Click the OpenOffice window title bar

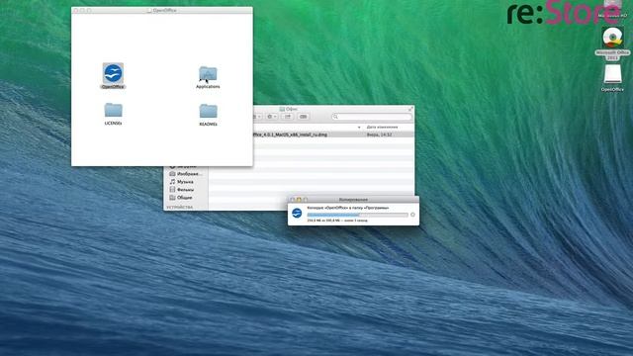(x=162, y=10)
